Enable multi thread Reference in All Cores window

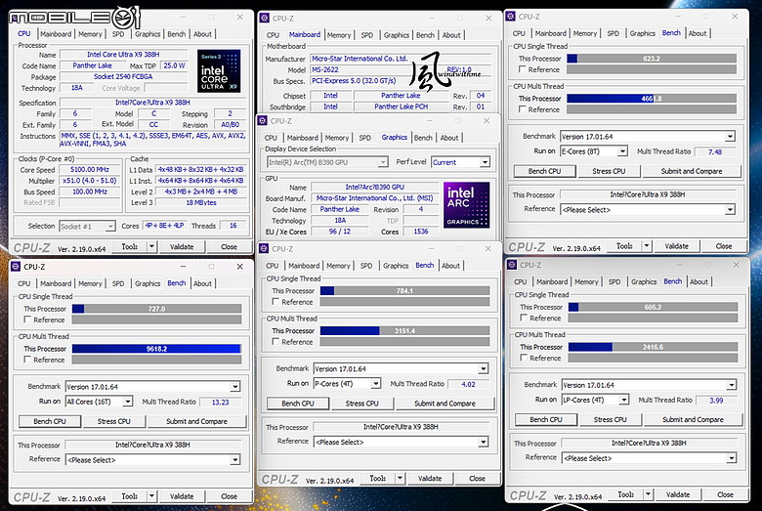click(x=27, y=360)
